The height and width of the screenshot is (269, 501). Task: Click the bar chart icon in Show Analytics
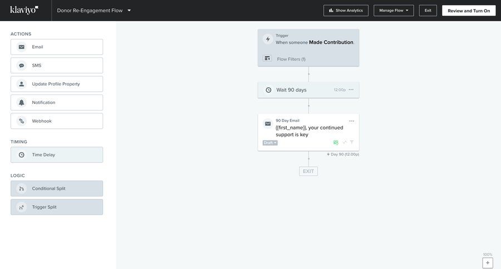(331, 11)
